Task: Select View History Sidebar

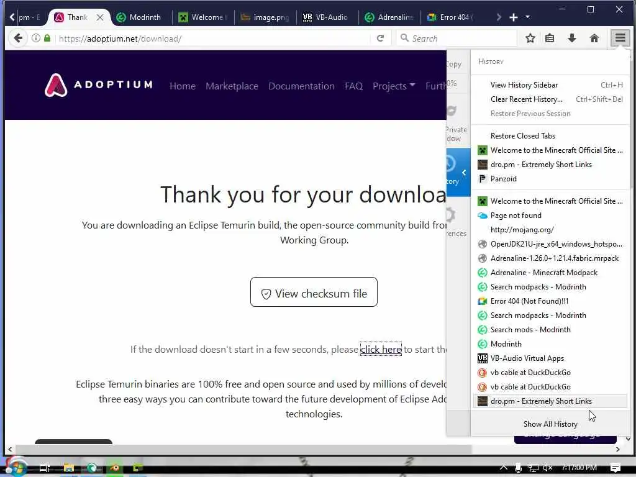Action: click(x=550, y=84)
